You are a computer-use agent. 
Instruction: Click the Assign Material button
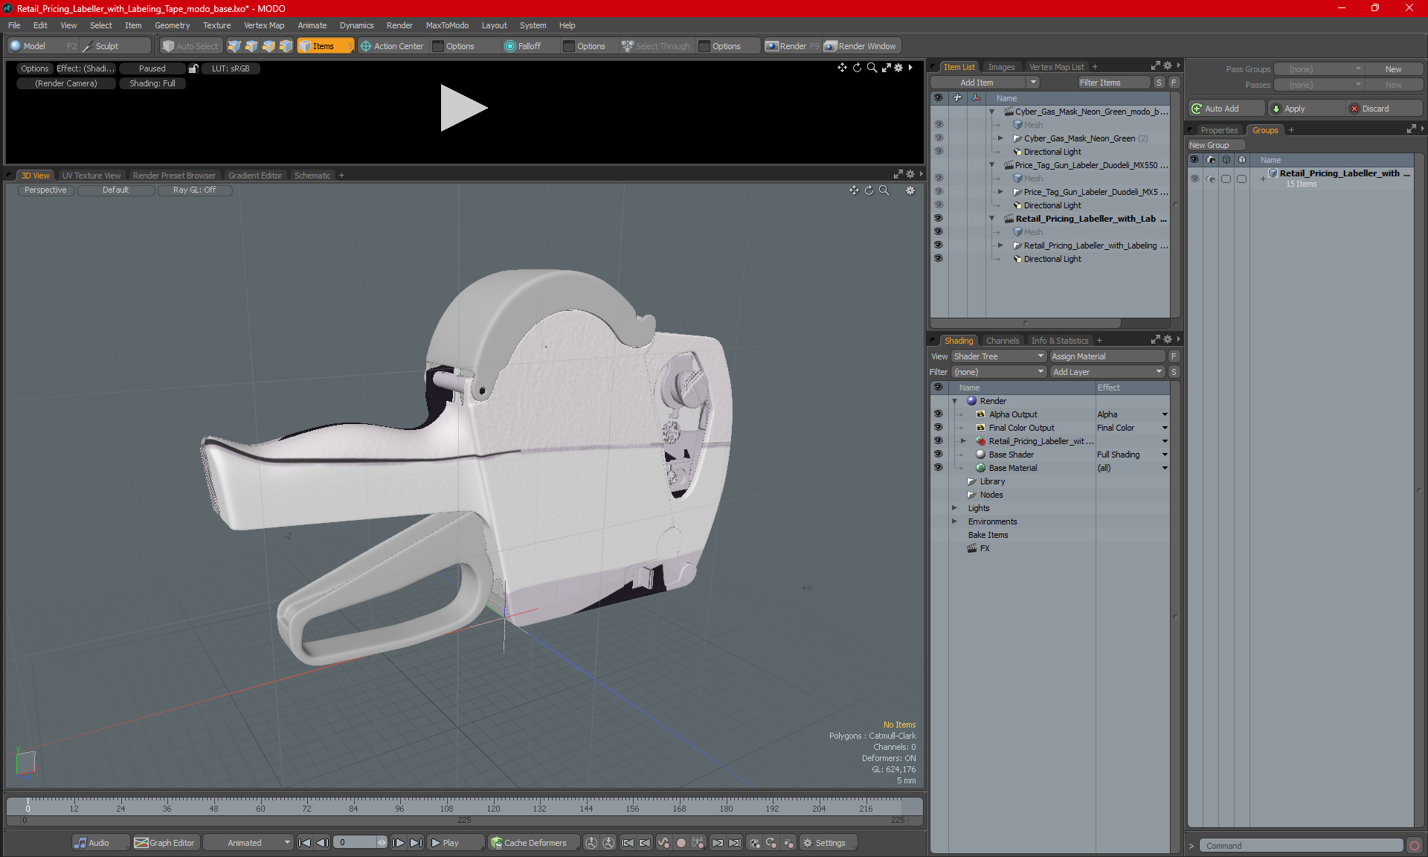[1106, 356]
